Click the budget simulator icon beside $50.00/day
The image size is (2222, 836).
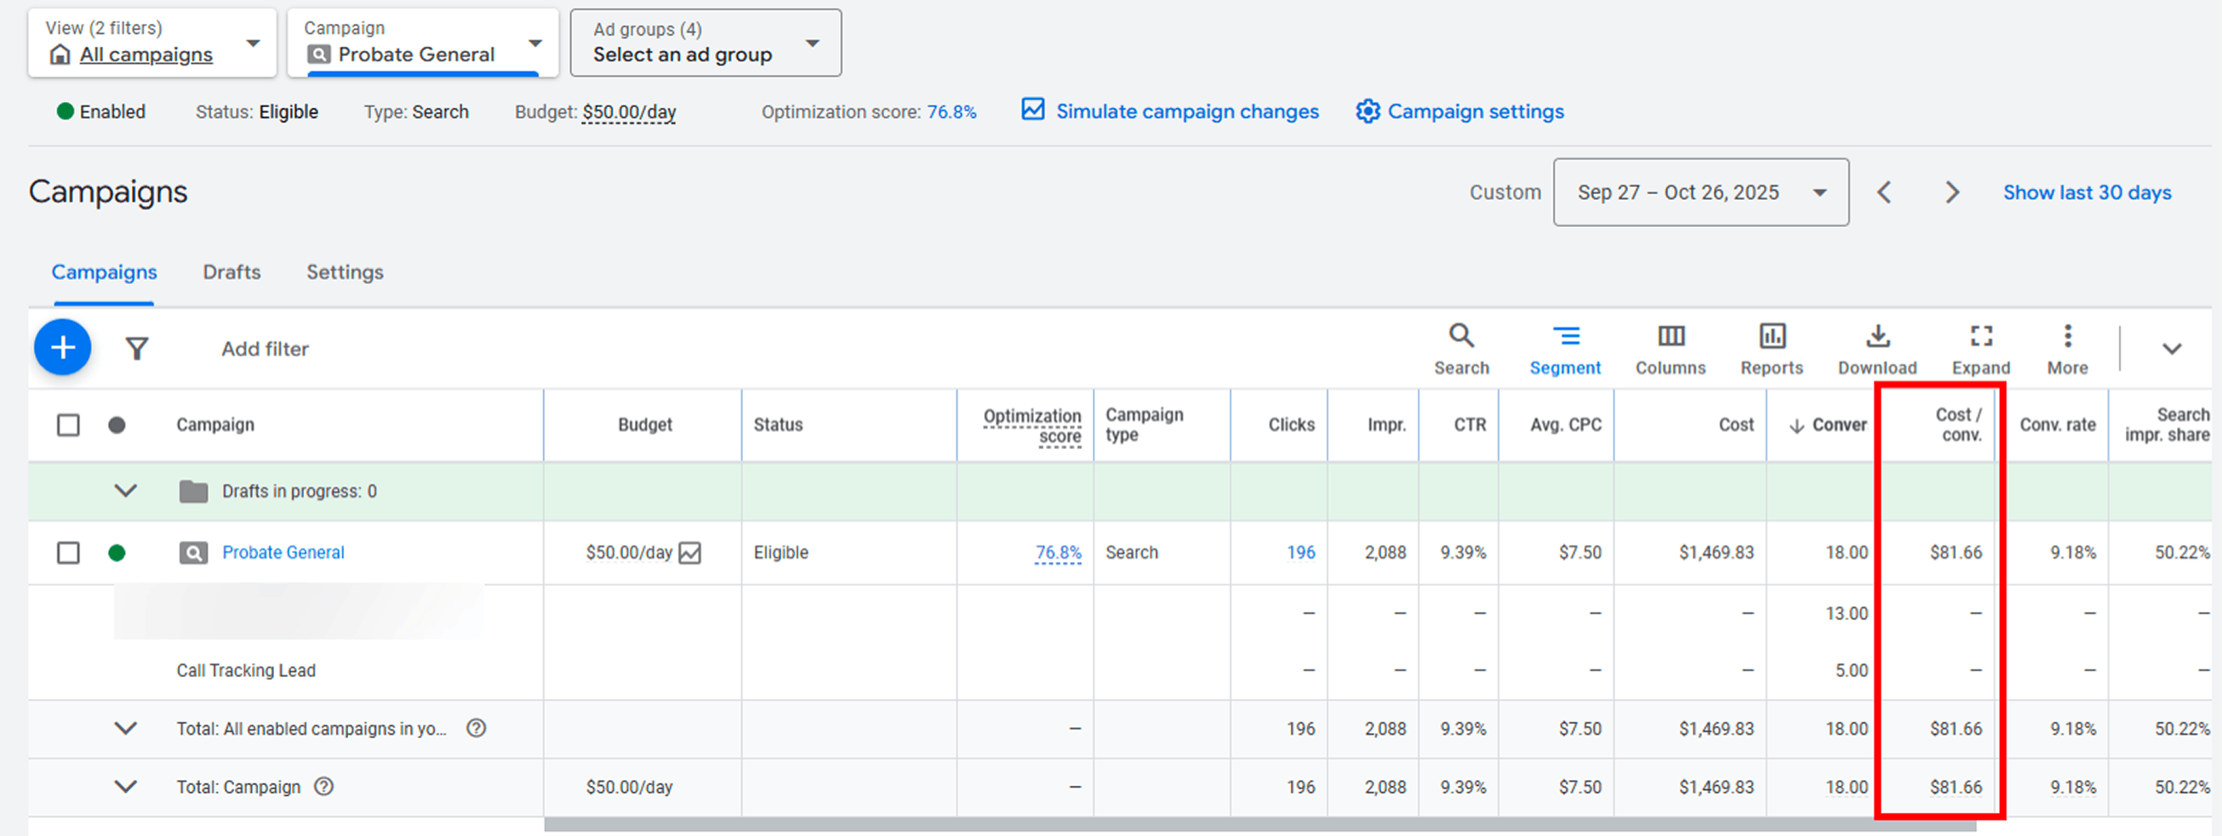(x=689, y=553)
